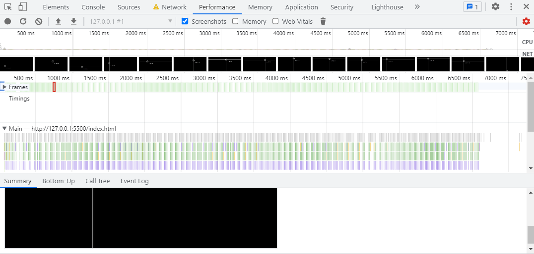
Task: Open the Memory panel tab
Action: (260, 7)
